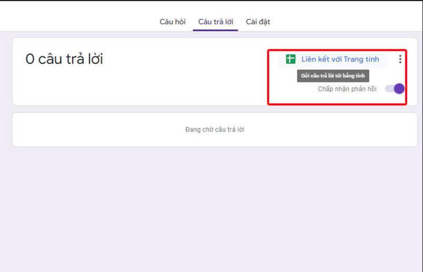This screenshot has height=272, width=423.
Task: Click the Chấp nhận phản hồi label
Action: click(x=347, y=89)
